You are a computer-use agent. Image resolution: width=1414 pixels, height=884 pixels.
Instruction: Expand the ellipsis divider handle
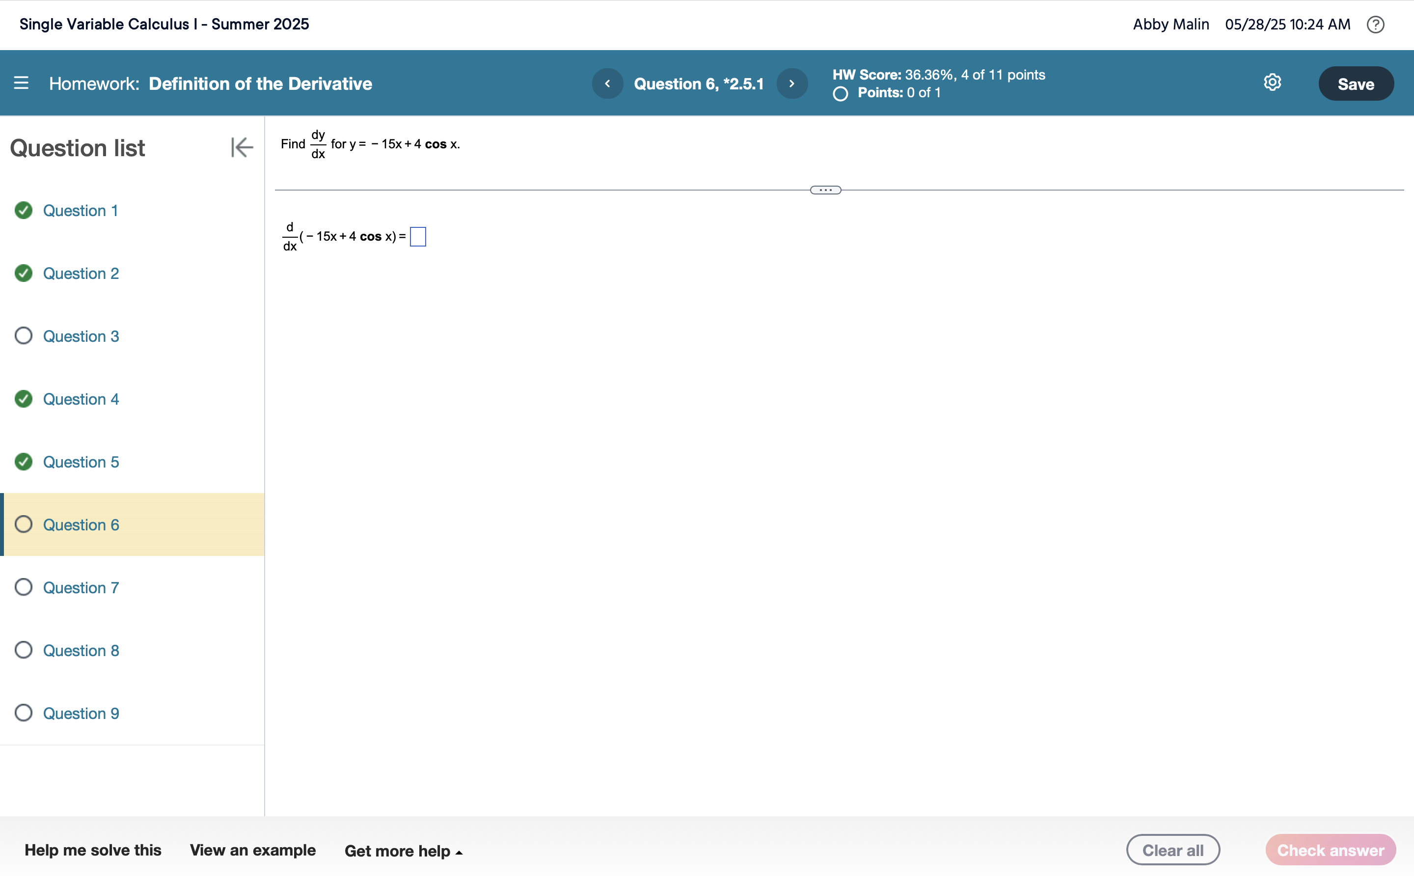[x=825, y=190]
